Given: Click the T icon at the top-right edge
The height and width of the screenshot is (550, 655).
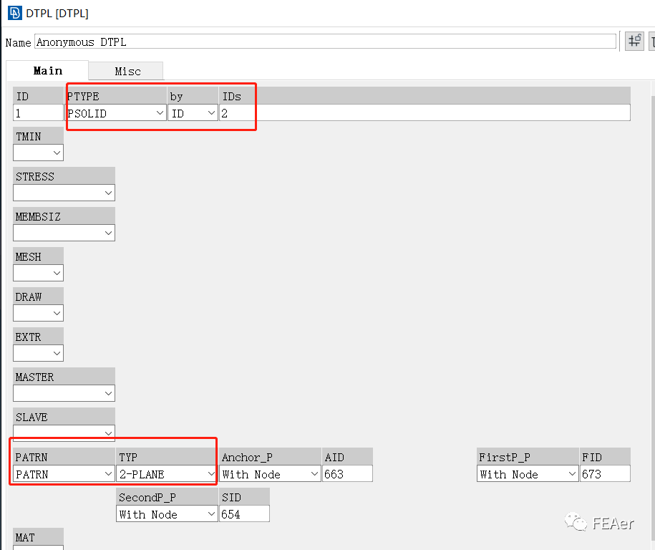Looking at the screenshot, I should click(x=651, y=41).
